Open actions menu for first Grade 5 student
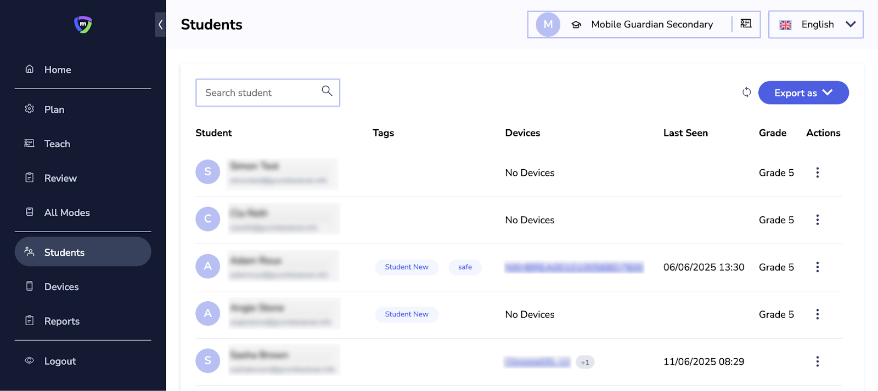 (x=817, y=173)
